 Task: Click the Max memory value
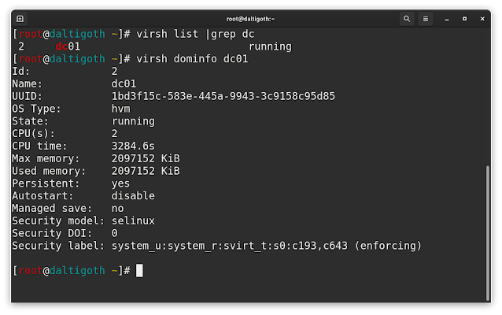tap(146, 159)
